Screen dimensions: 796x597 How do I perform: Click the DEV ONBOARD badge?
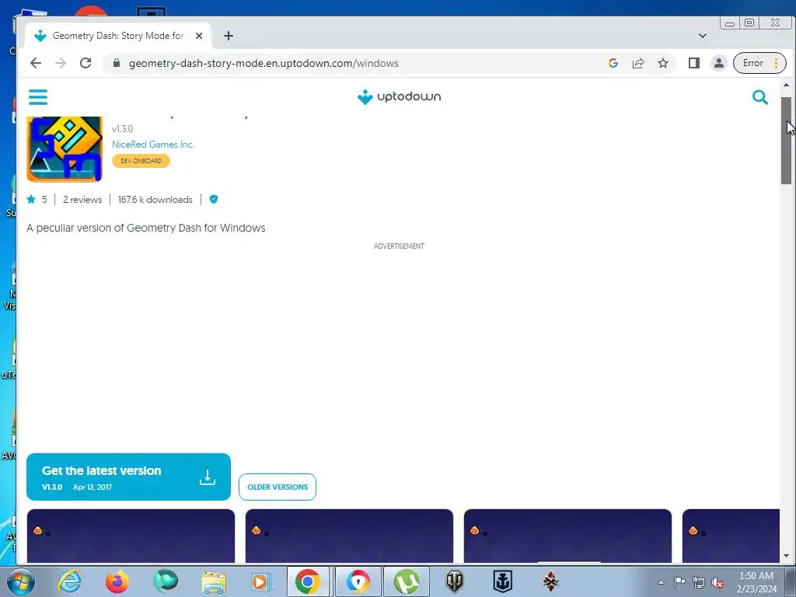[x=141, y=161]
